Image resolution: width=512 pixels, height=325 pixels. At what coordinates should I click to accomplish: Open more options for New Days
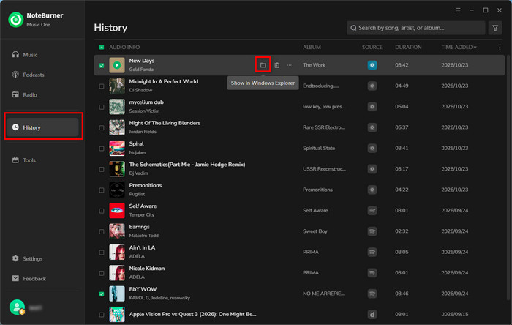coord(290,65)
